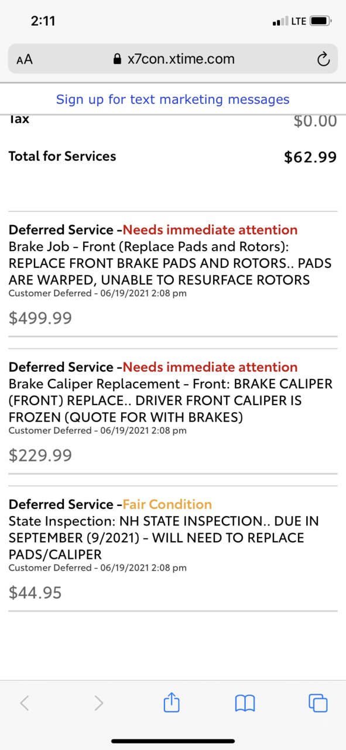Open the AA text size menu

pos(25,59)
